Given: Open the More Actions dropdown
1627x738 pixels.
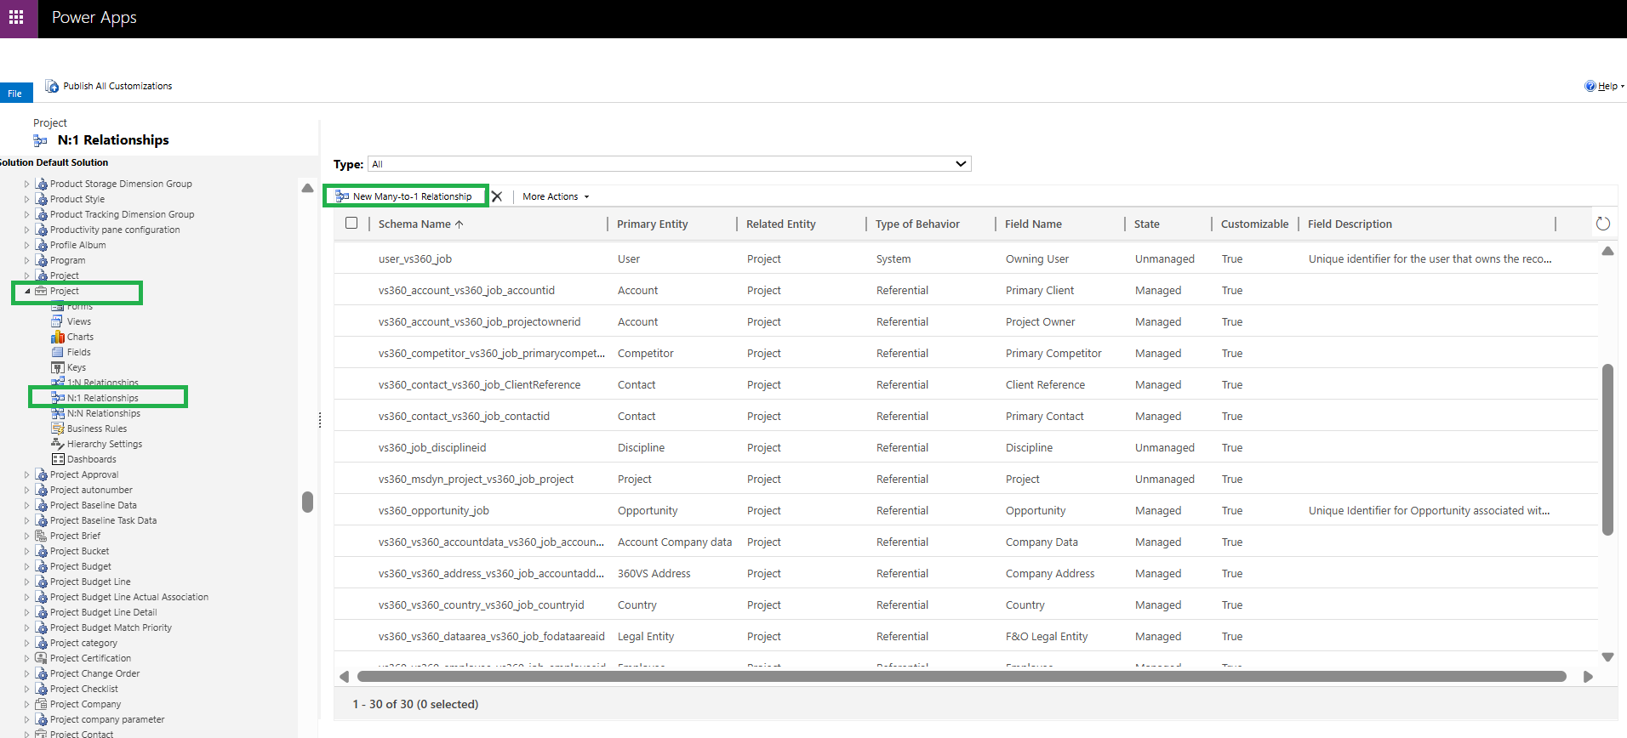Looking at the screenshot, I should [x=556, y=196].
